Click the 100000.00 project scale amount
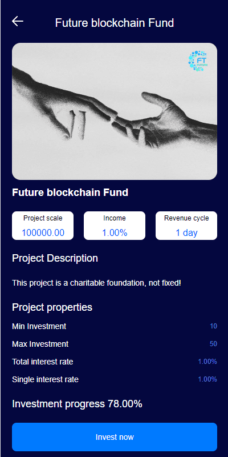This screenshot has height=457, width=228. coord(43,232)
